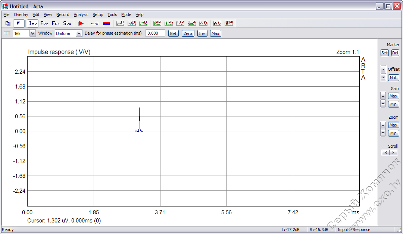Click the Scroll left arrow

tap(386, 153)
